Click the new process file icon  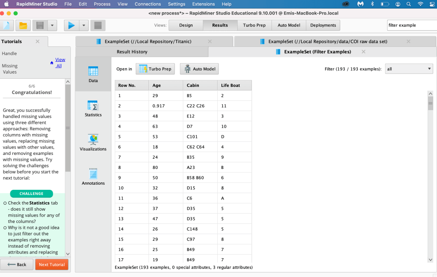(x=6, y=26)
